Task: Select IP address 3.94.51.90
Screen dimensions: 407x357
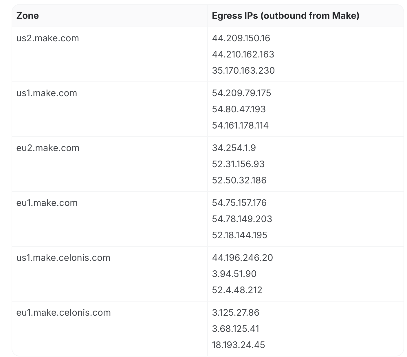Action: coord(234,274)
